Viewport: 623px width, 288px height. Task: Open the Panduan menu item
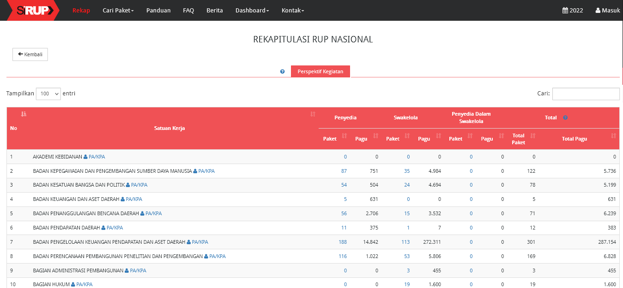pos(158,10)
